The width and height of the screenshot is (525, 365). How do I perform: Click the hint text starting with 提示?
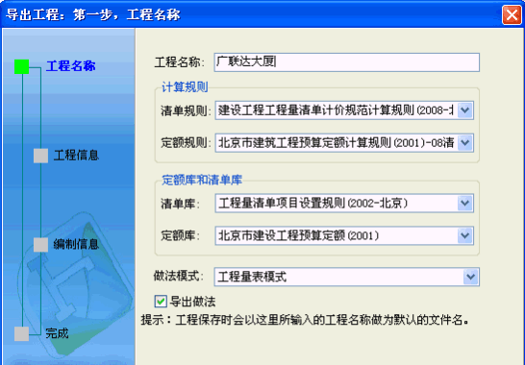(305, 320)
